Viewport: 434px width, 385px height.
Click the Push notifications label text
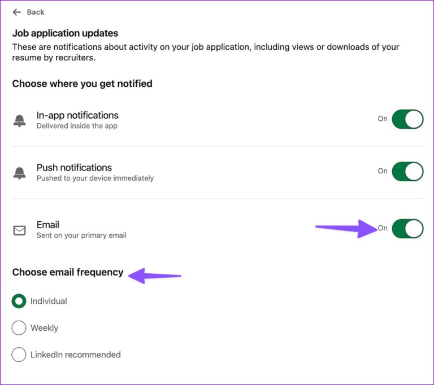point(74,168)
